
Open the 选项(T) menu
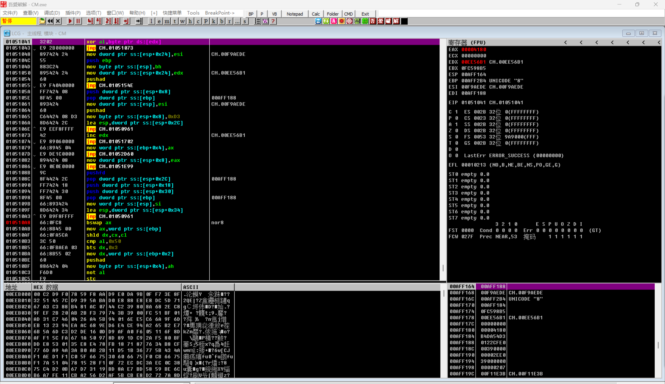[x=93, y=13]
